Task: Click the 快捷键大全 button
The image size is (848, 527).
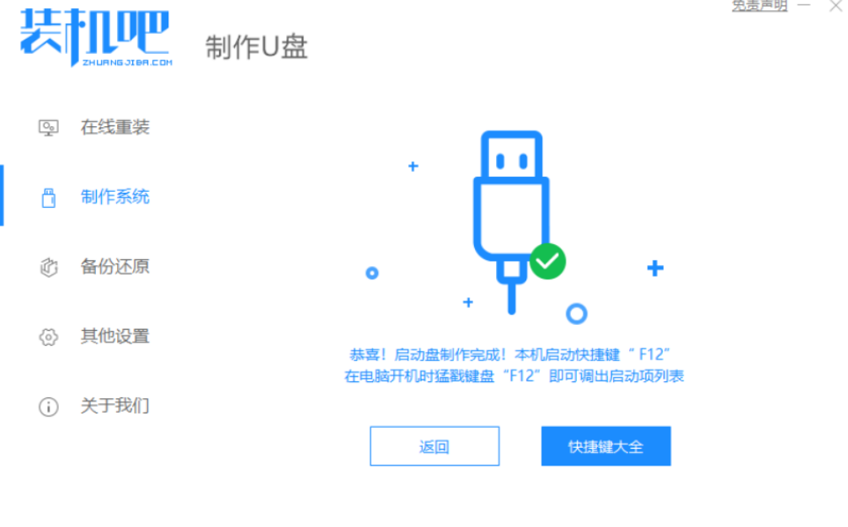Action: [605, 446]
